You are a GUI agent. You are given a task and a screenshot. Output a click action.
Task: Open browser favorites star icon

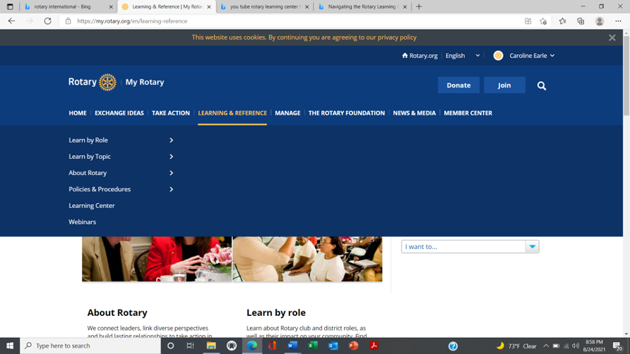pos(562,21)
